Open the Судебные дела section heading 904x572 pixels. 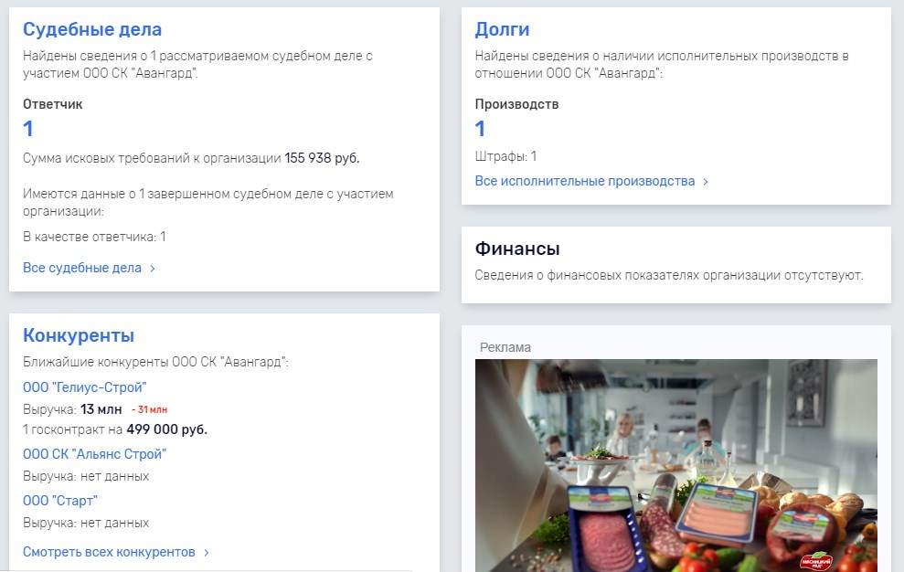[x=92, y=29]
